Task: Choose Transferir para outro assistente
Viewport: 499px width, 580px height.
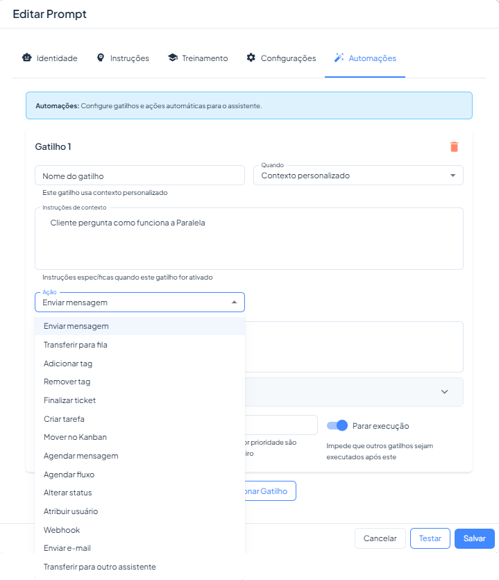Action: click(139, 567)
